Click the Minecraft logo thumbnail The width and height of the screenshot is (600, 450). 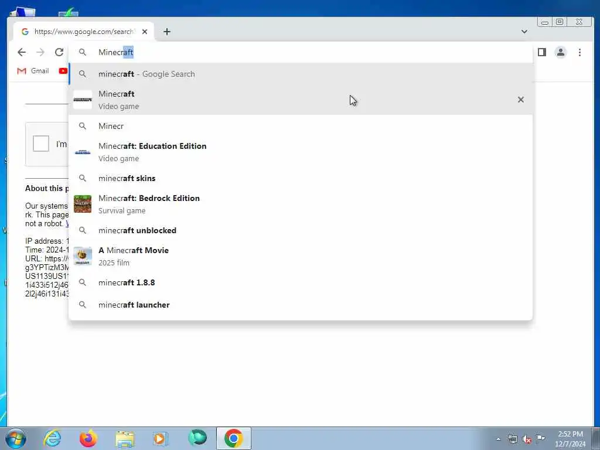(x=83, y=100)
